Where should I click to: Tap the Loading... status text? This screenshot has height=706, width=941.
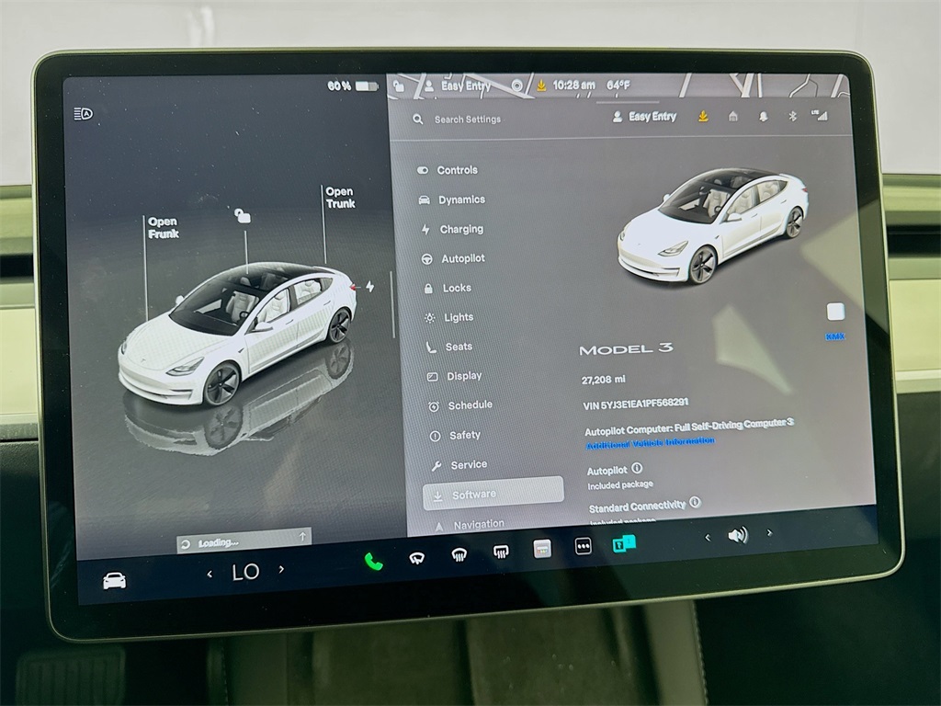[218, 542]
